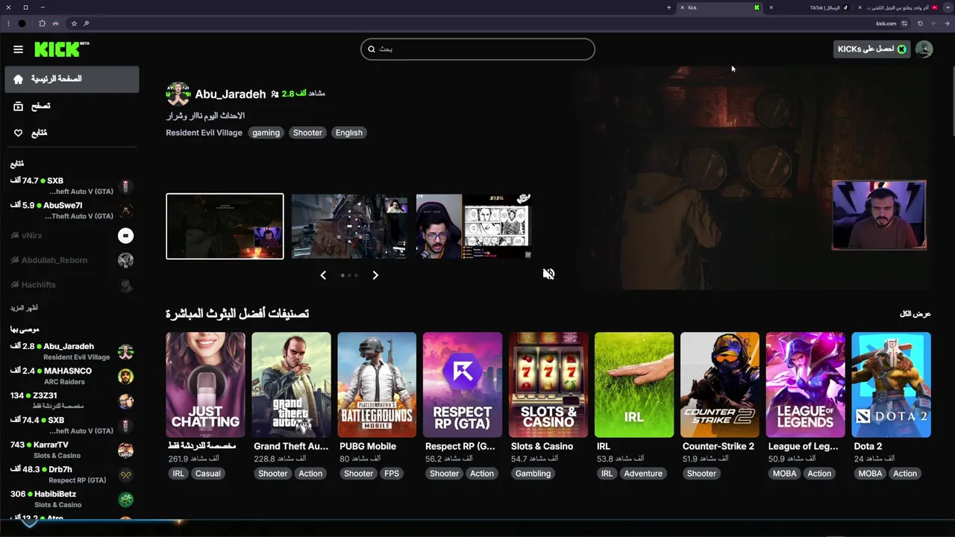Viewport: 955px width, 537px height.
Task: Expand 'أظهر المزيد' show more following
Action: point(24,308)
